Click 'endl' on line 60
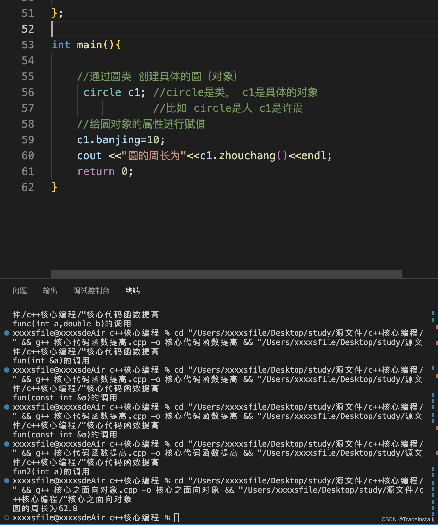This screenshot has width=438, height=525. click(314, 156)
